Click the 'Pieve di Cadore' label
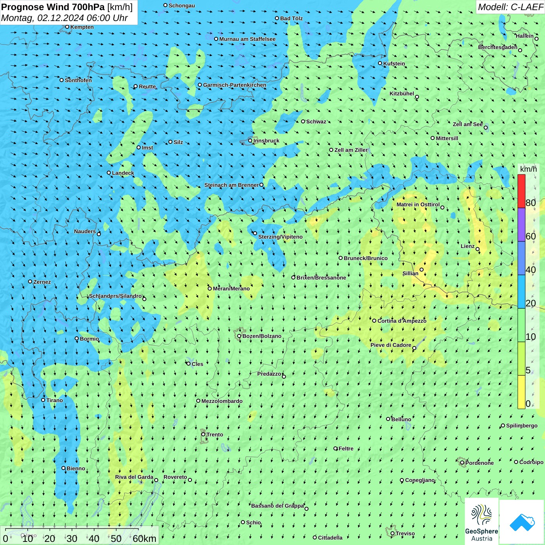The width and height of the screenshot is (545, 545). tap(391, 345)
